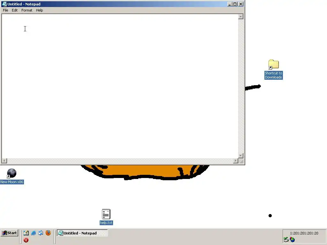Open the Edit menu in Notepad
327x245 pixels.
click(15, 10)
